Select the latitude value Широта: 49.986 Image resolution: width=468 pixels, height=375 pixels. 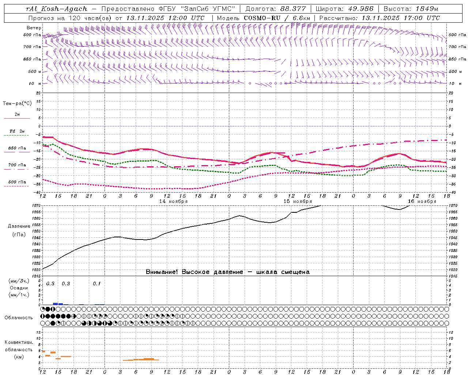[344, 9]
